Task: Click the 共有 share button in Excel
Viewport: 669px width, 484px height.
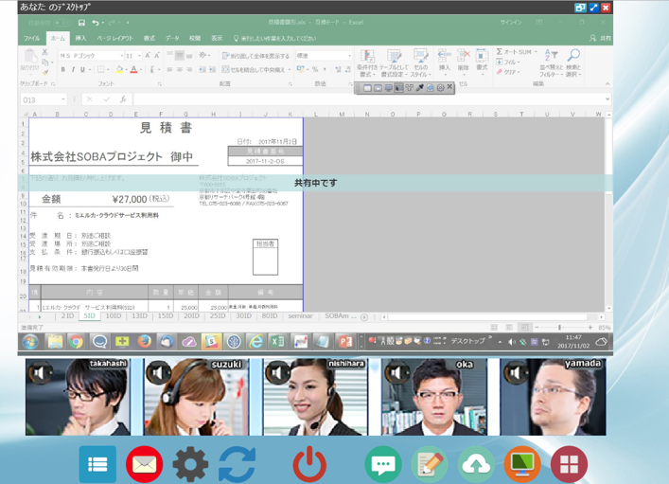Action: pyautogui.click(x=601, y=39)
